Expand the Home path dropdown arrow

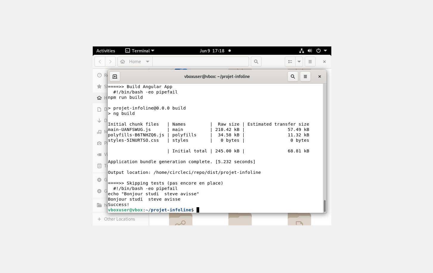click(148, 62)
